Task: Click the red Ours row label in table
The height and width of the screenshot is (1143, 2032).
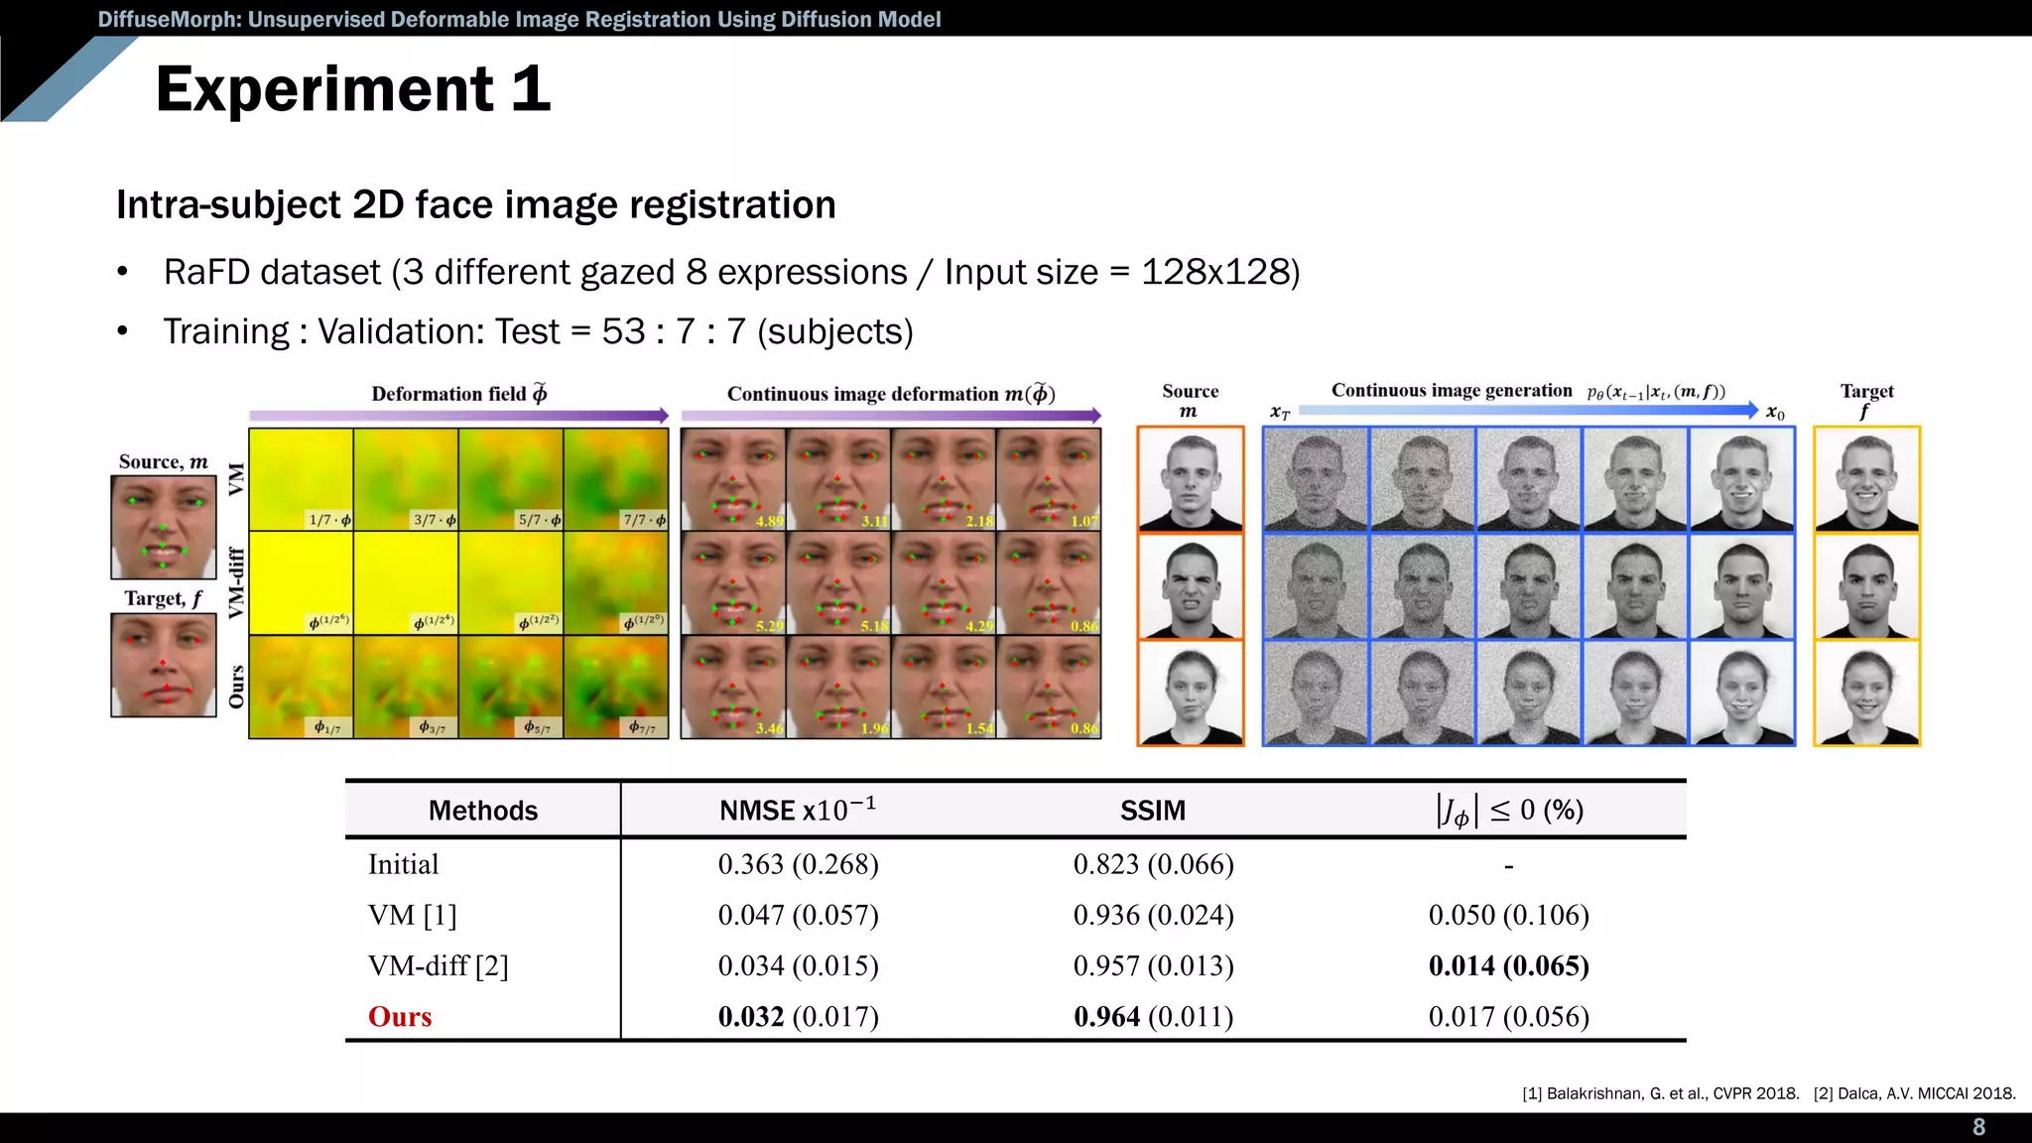Action: tap(400, 1016)
